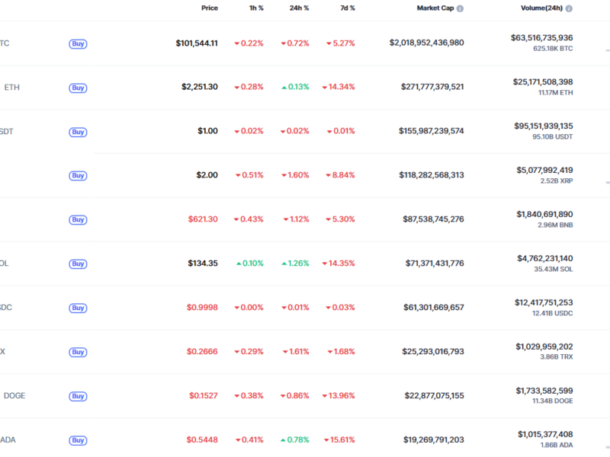
Task: Select market cap $2,018,952,436,980
Action: [427, 43]
